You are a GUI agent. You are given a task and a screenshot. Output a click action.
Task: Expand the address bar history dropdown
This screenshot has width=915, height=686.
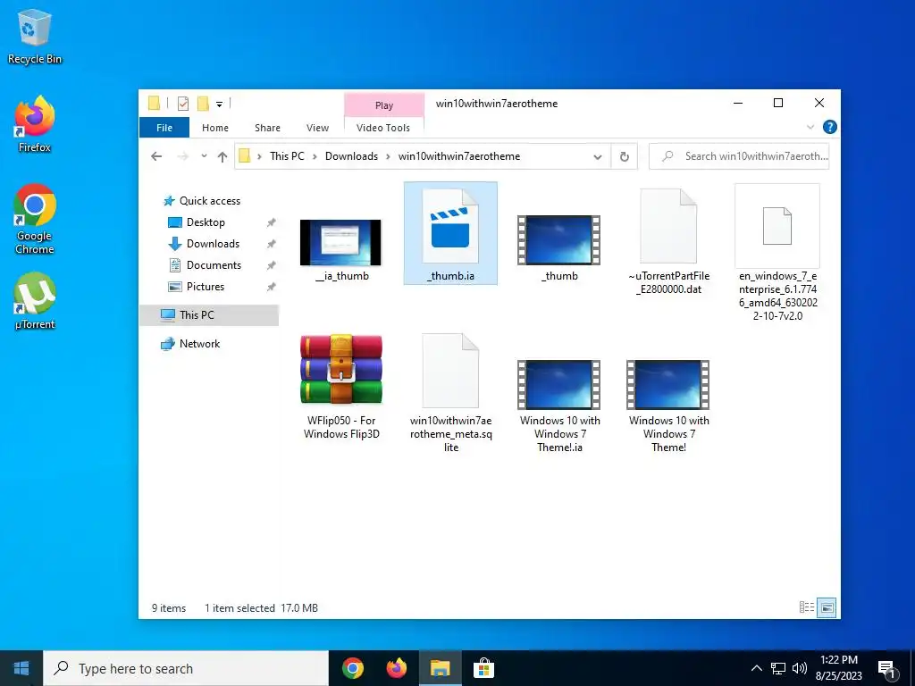pos(598,156)
